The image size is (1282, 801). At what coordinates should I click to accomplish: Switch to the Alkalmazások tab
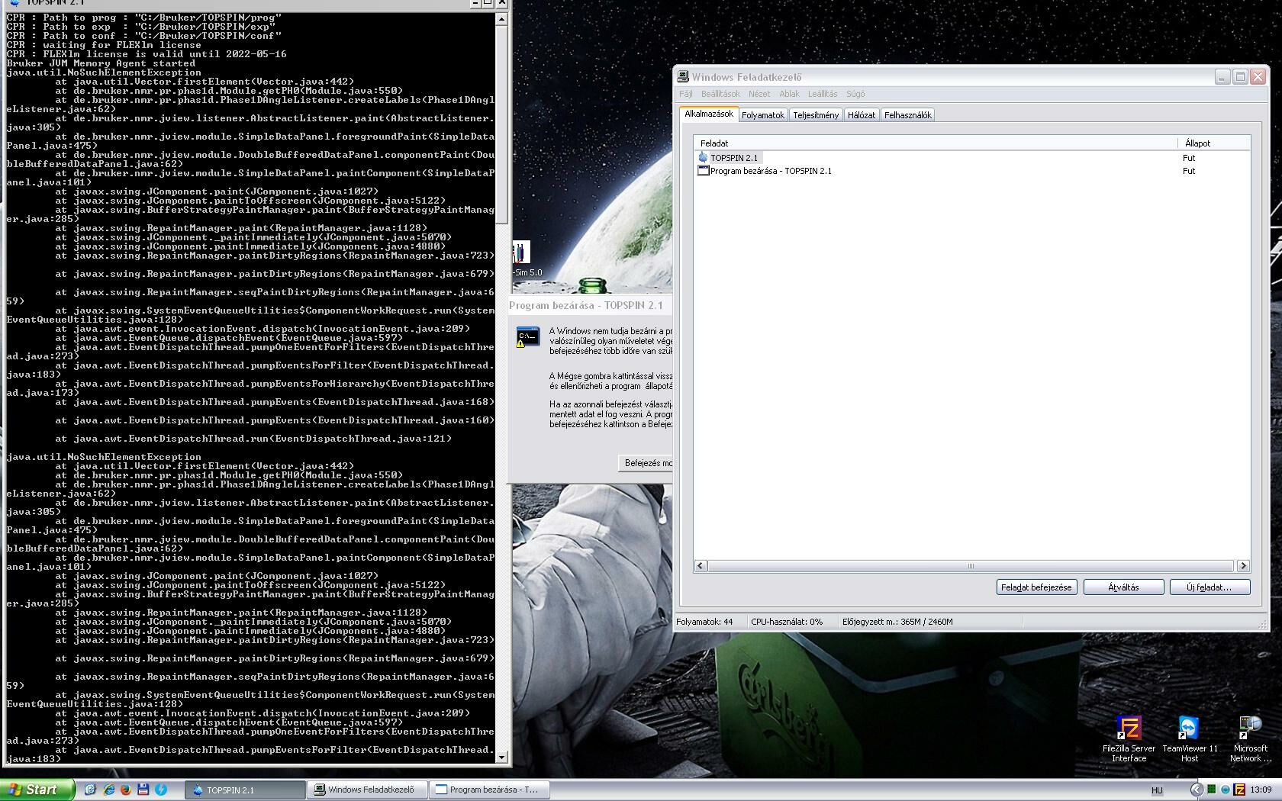point(709,114)
